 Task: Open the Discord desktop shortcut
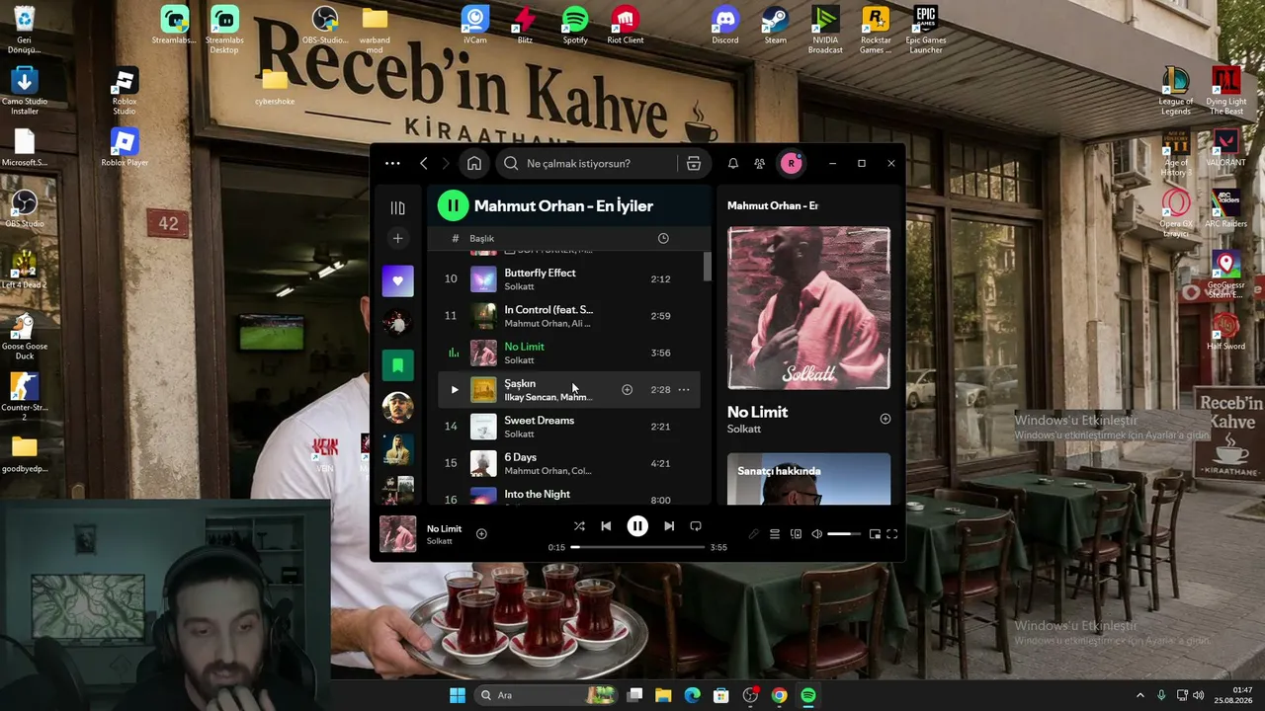pyautogui.click(x=725, y=26)
